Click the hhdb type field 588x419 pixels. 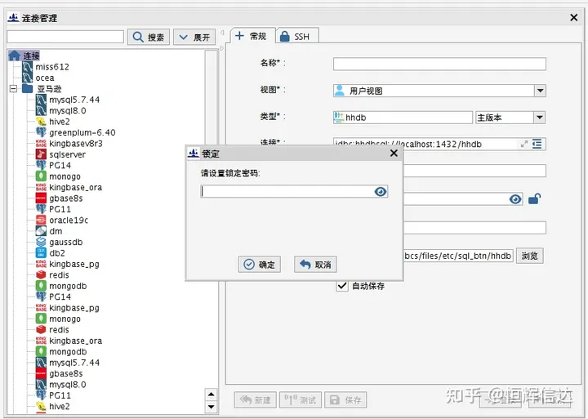pos(403,118)
